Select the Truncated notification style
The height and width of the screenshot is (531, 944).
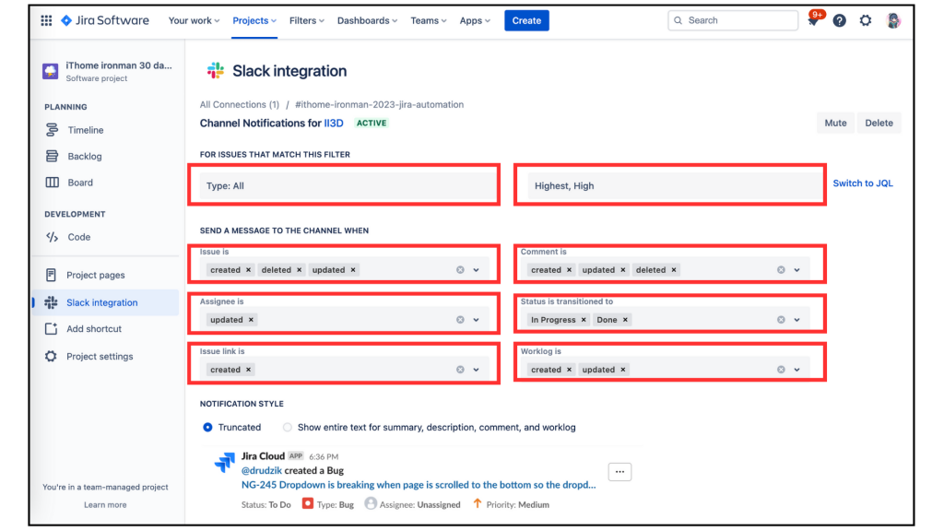pyautogui.click(x=207, y=428)
